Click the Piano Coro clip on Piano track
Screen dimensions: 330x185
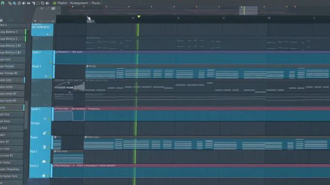[207, 143]
